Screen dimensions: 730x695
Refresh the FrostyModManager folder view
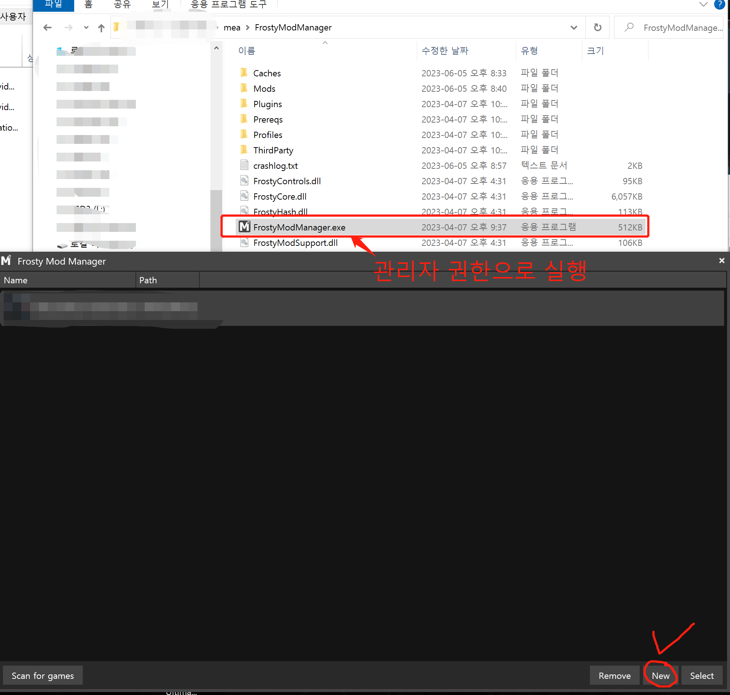pyautogui.click(x=597, y=28)
